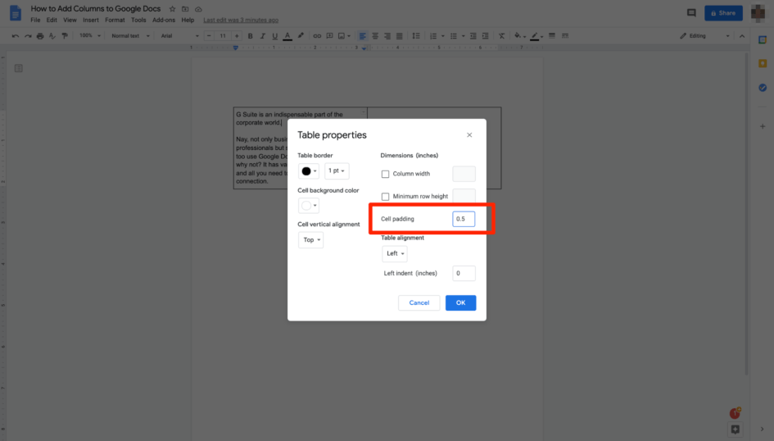Open the comment history icon
Screen dimensions: 774x441
click(x=691, y=13)
